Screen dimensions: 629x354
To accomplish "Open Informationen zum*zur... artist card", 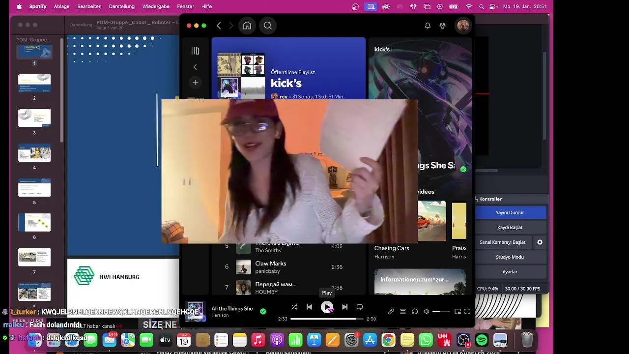I will click(x=420, y=281).
